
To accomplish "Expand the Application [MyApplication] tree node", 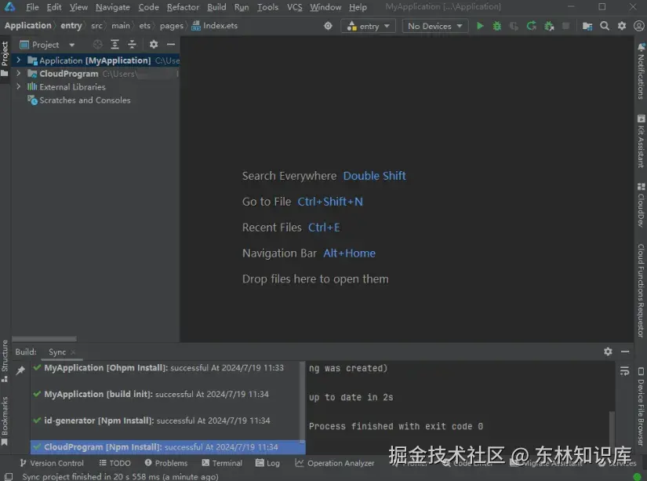I will click(x=18, y=60).
